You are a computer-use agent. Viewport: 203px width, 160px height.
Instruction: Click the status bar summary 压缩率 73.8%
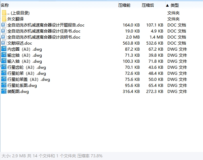point(90,156)
